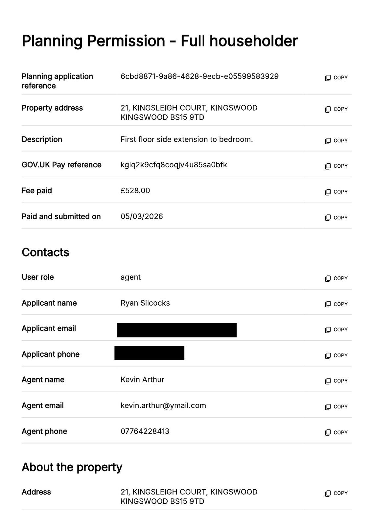Copy the planning application reference
Screen dimensions: 372x527
[x=336, y=78]
